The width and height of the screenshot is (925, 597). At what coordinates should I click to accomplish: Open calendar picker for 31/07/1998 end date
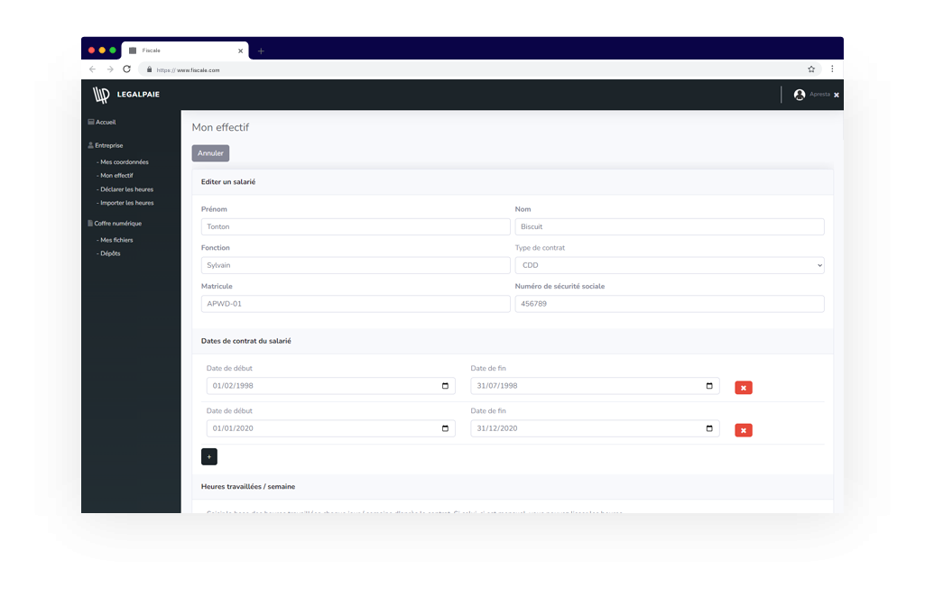click(709, 386)
